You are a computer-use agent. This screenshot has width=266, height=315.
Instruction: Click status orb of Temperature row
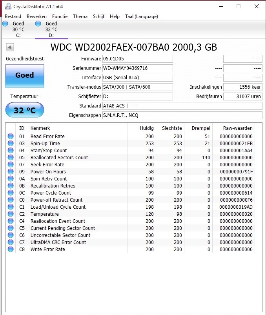pos(11,214)
